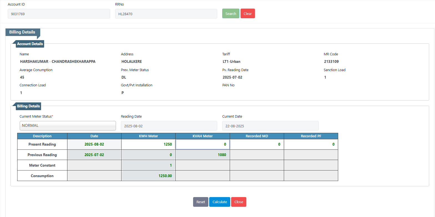This screenshot has height=217, width=435.
Task: Select the Current Date field
Action: (270, 126)
